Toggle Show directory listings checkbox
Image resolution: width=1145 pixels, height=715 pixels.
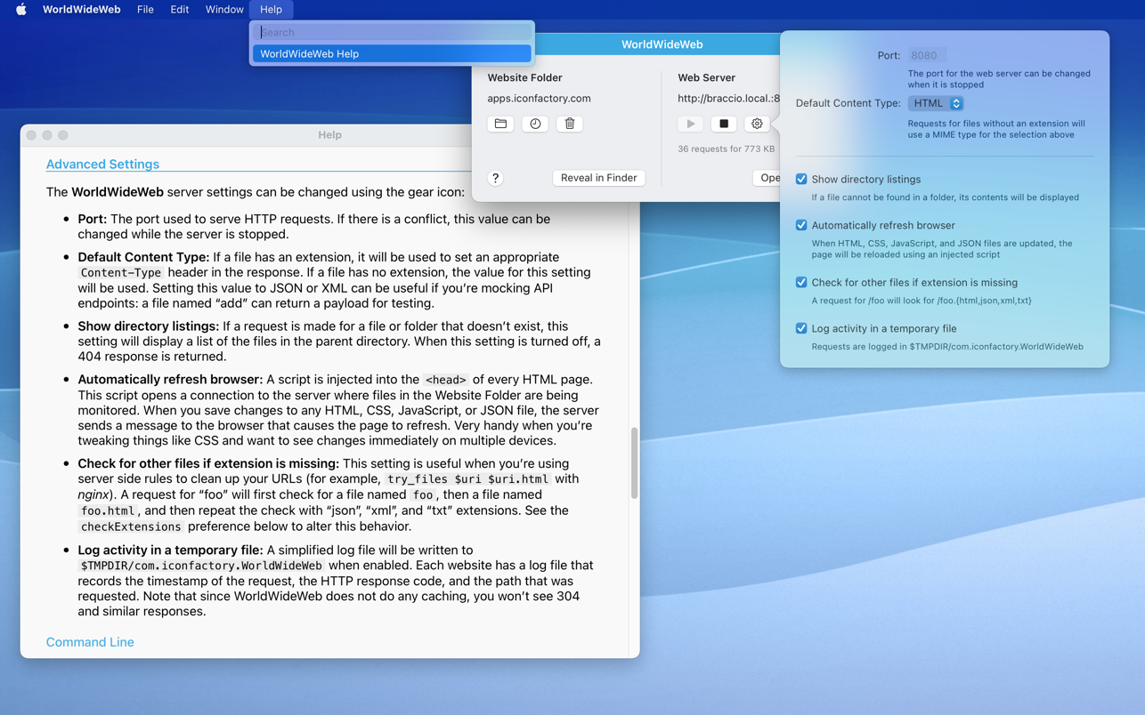pos(801,179)
